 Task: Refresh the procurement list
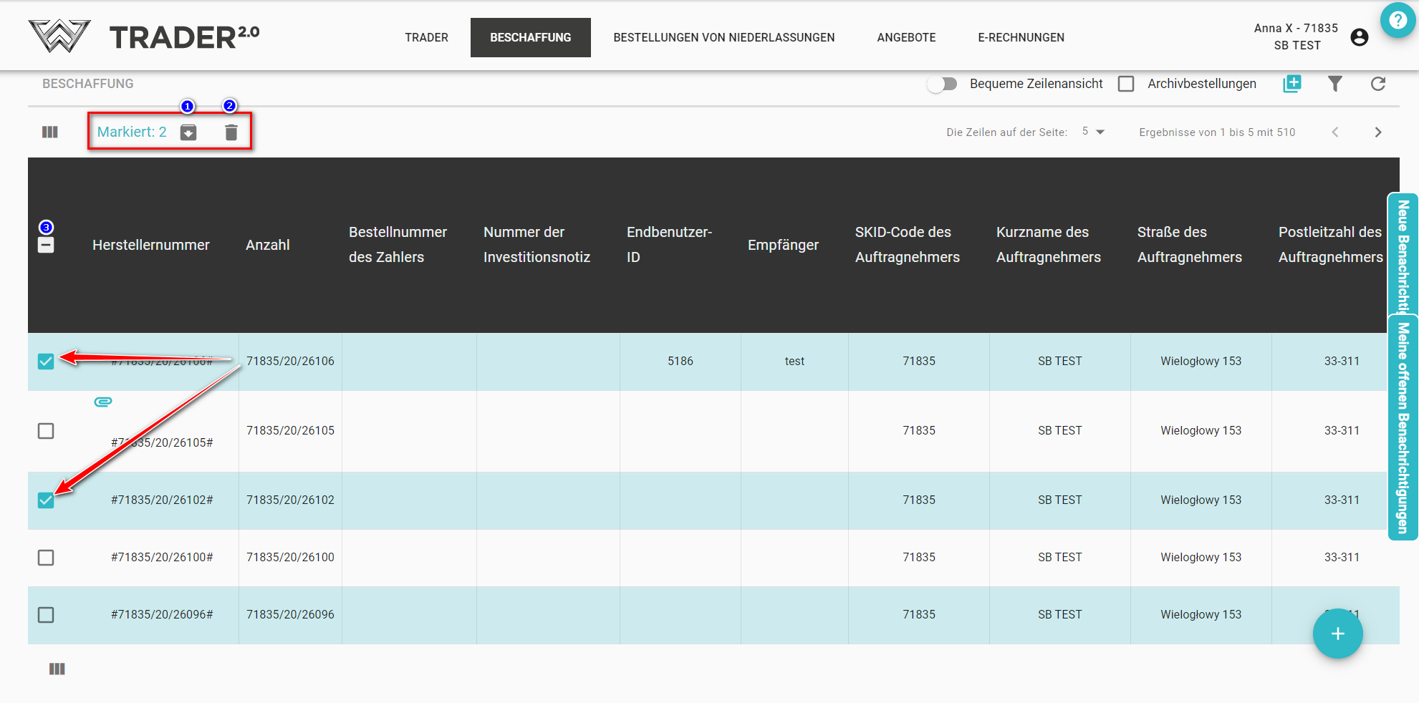pyautogui.click(x=1377, y=84)
